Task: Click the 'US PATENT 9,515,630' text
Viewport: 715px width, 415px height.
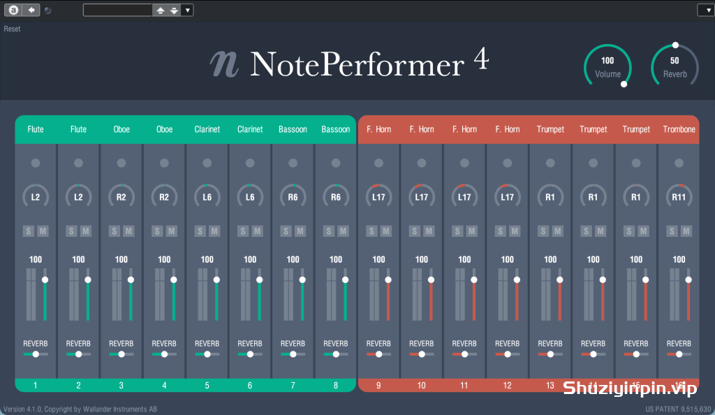Action: click(678, 409)
